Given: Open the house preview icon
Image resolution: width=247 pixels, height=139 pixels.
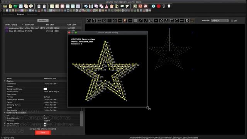Looking at the screenshot, I should pos(112,6).
